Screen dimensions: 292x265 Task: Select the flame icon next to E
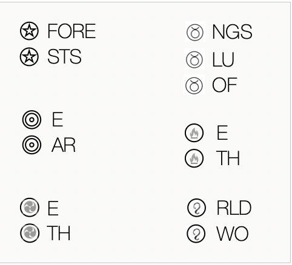click(194, 133)
